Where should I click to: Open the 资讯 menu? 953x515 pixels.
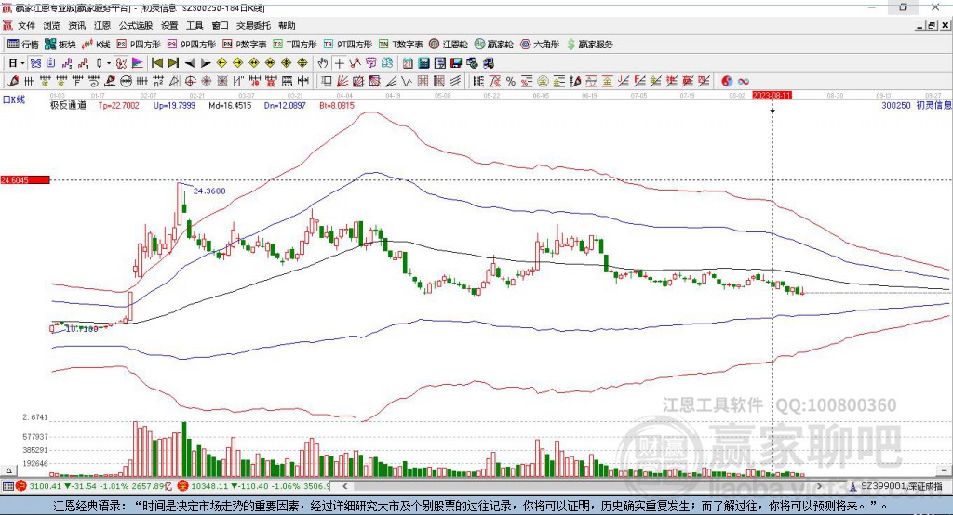[76, 25]
